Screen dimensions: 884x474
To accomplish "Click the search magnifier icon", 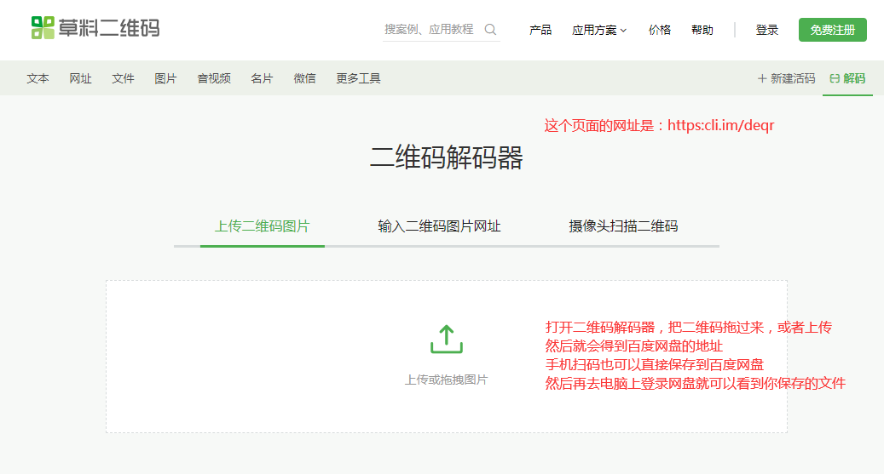I will click(x=490, y=29).
